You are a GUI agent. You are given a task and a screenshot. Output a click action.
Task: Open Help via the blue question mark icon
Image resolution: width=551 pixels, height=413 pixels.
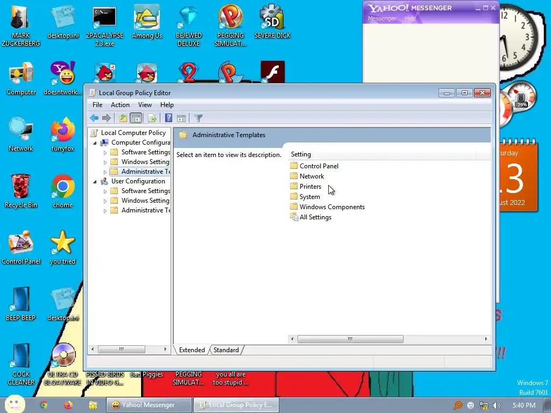point(168,118)
